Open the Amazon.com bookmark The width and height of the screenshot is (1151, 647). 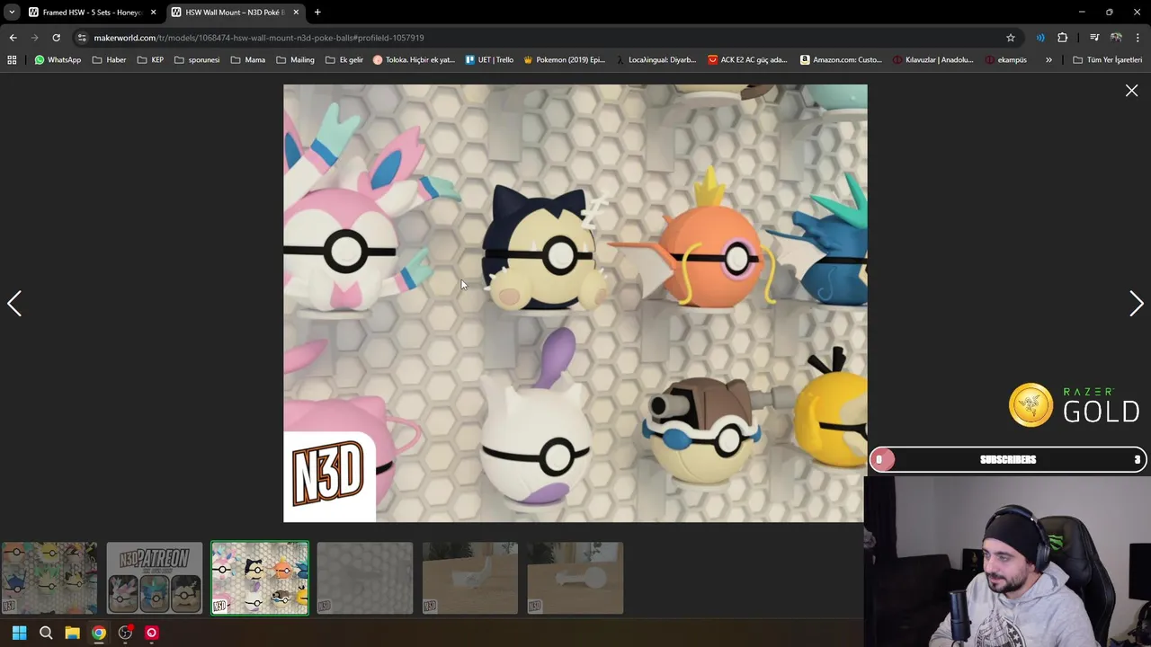pyautogui.click(x=841, y=60)
